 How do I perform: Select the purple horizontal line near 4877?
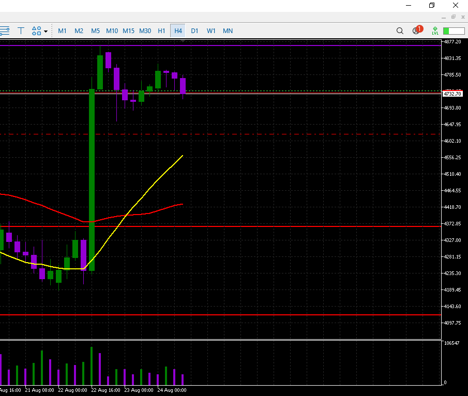259,45
